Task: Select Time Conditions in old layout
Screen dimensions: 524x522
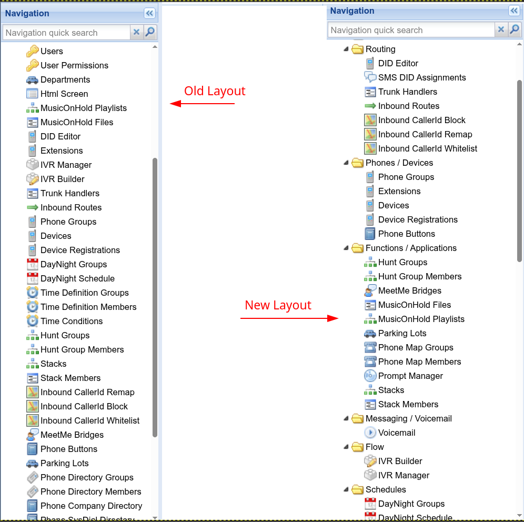Action: click(x=72, y=321)
